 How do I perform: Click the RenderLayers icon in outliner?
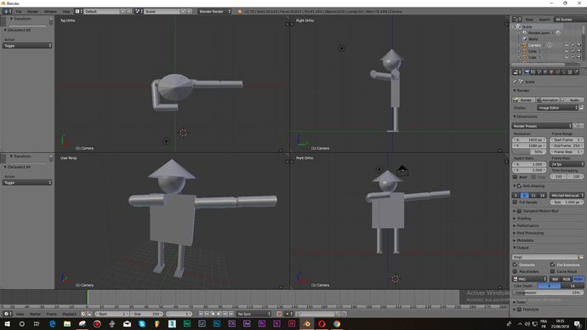point(525,32)
